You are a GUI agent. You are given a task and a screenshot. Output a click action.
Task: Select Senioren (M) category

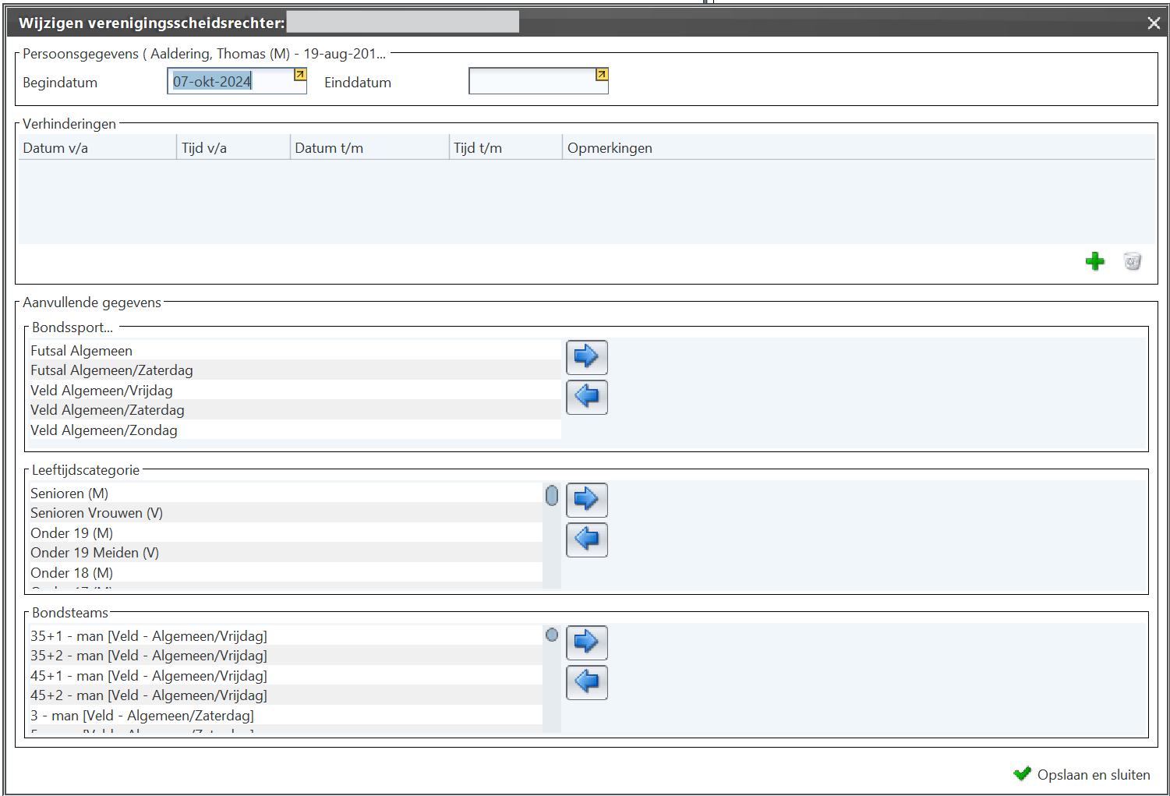tap(285, 493)
